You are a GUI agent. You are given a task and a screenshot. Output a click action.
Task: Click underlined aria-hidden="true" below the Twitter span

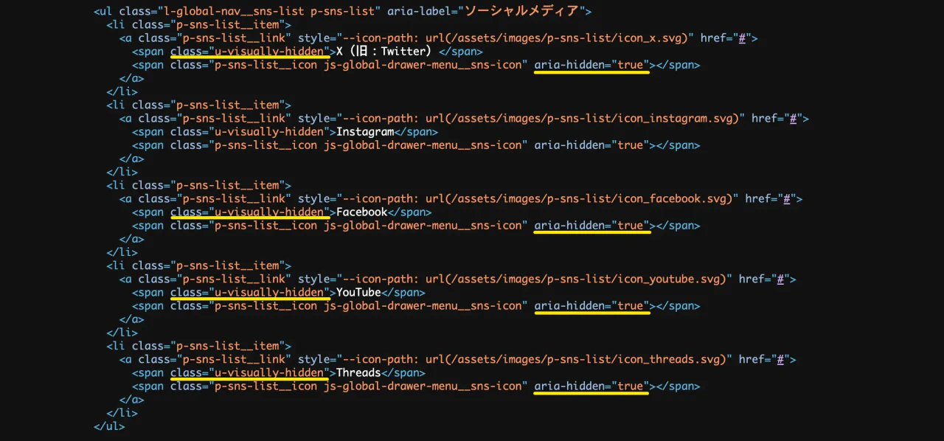pos(591,65)
